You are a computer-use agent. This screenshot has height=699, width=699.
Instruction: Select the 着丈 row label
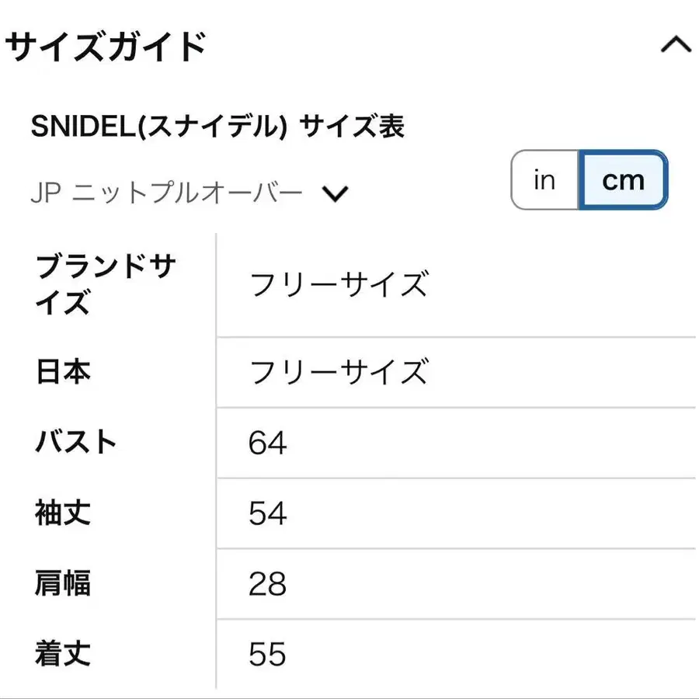pyautogui.click(x=63, y=654)
